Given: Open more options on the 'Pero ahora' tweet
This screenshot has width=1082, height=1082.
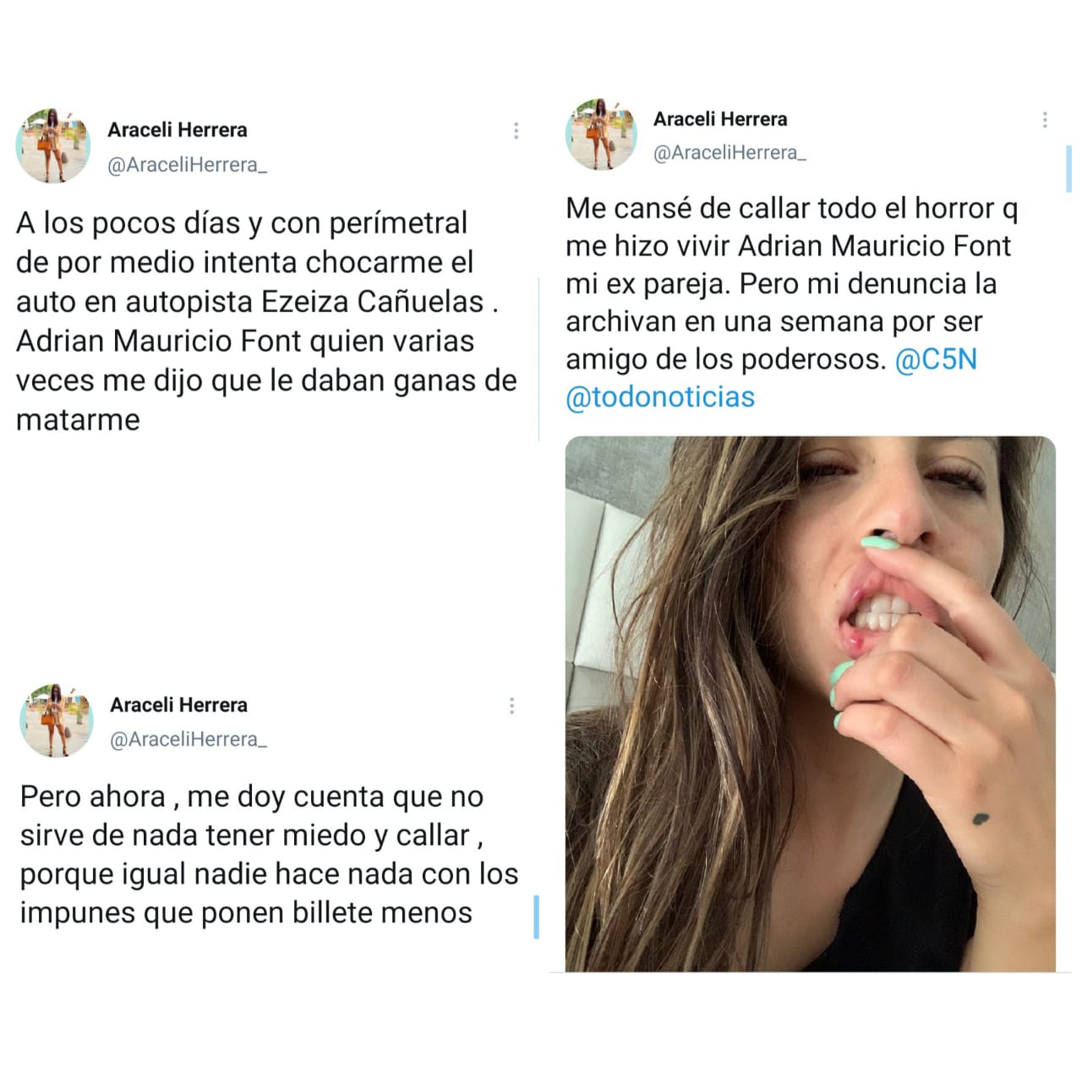Looking at the screenshot, I should coord(511,706).
